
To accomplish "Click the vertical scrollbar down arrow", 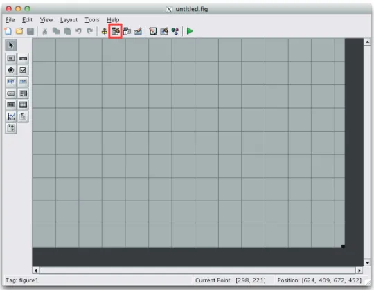I will click(x=367, y=263).
